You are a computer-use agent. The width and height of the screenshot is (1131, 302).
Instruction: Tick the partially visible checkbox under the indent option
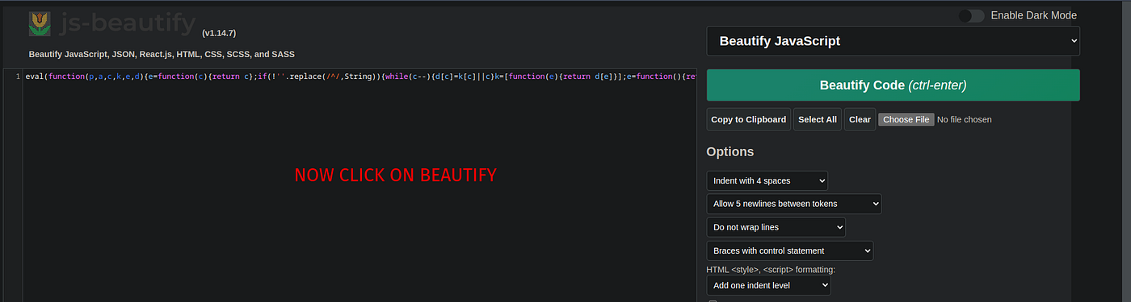click(x=713, y=300)
